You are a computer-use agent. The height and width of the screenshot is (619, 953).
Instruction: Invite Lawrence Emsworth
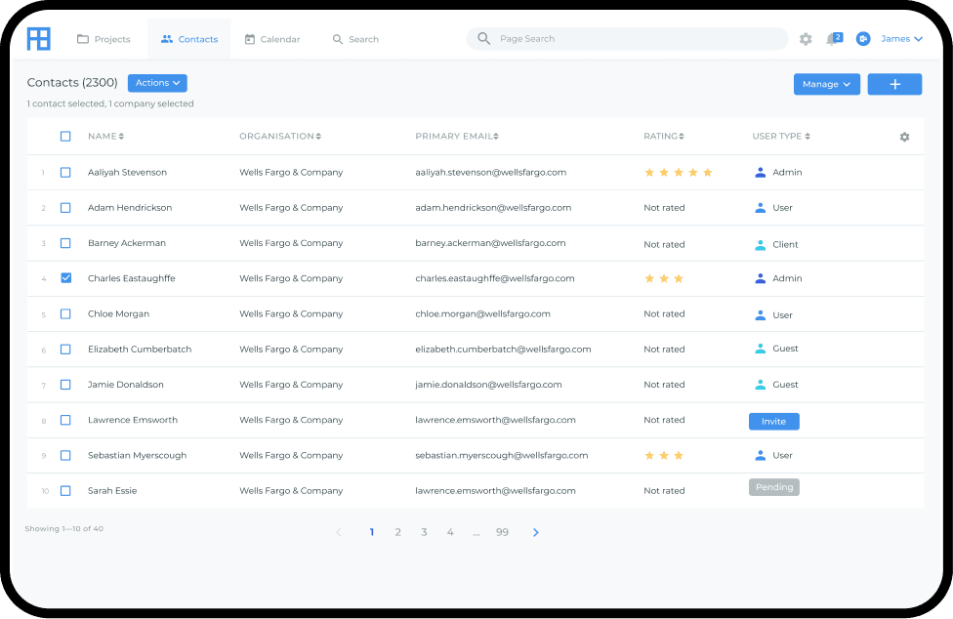773,422
